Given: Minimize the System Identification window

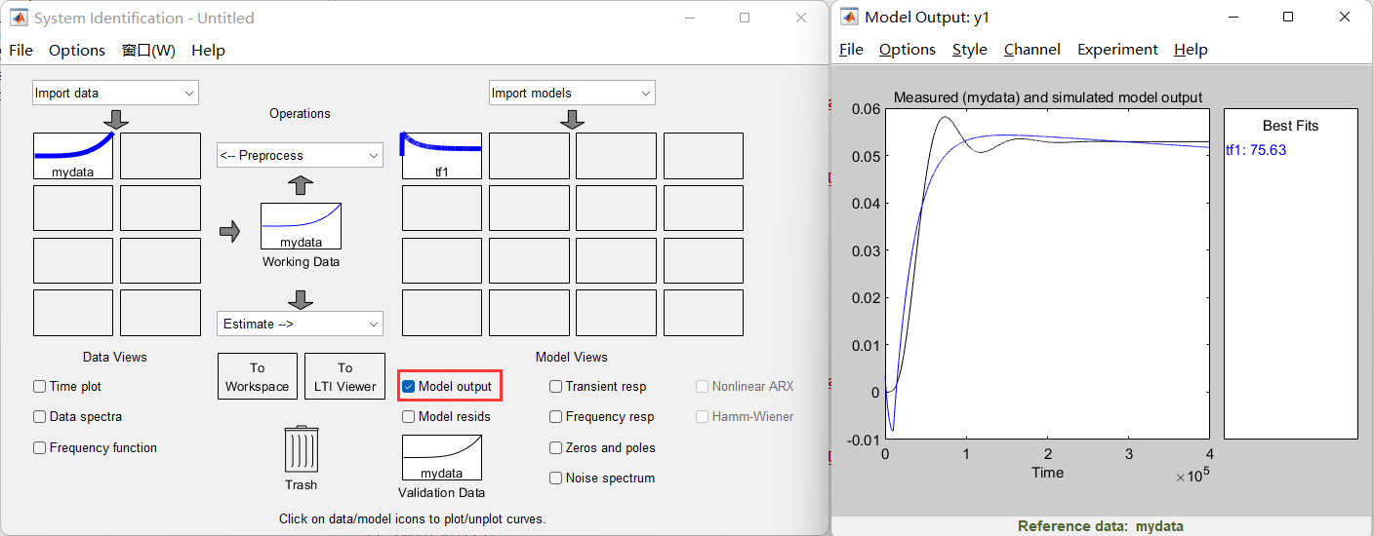Looking at the screenshot, I should click(x=690, y=18).
